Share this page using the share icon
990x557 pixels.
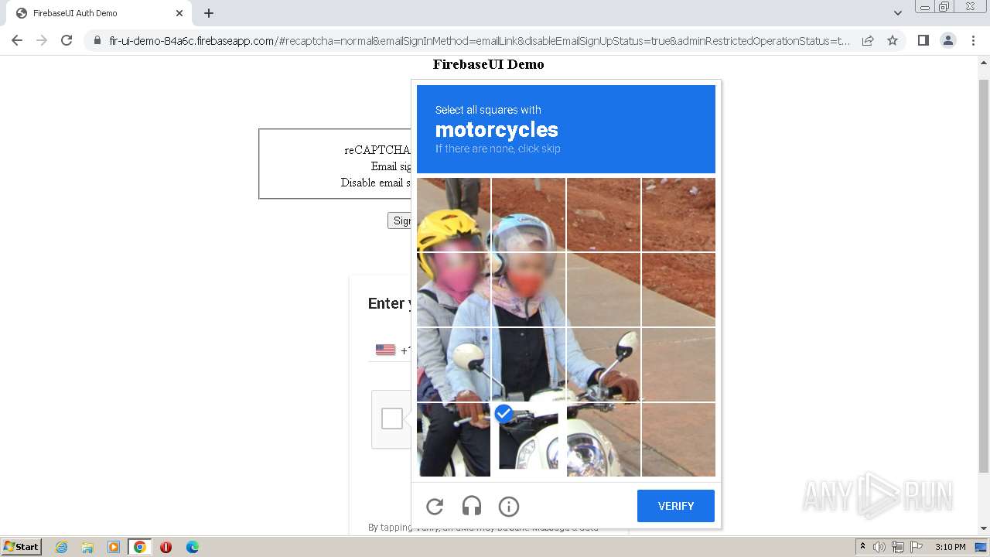(x=868, y=40)
